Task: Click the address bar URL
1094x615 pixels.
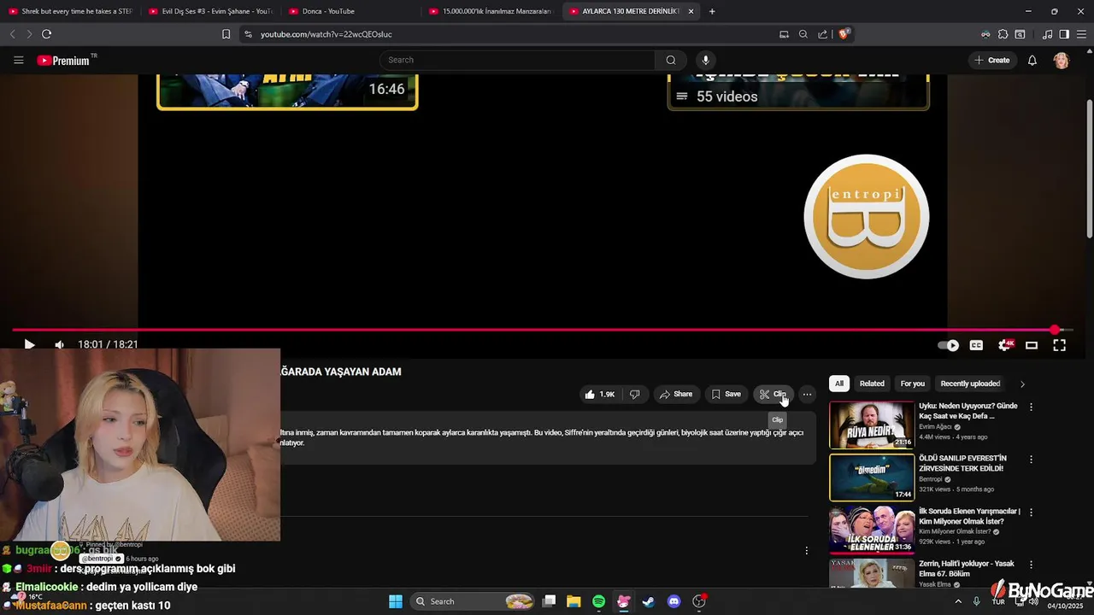Action: coord(326,34)
